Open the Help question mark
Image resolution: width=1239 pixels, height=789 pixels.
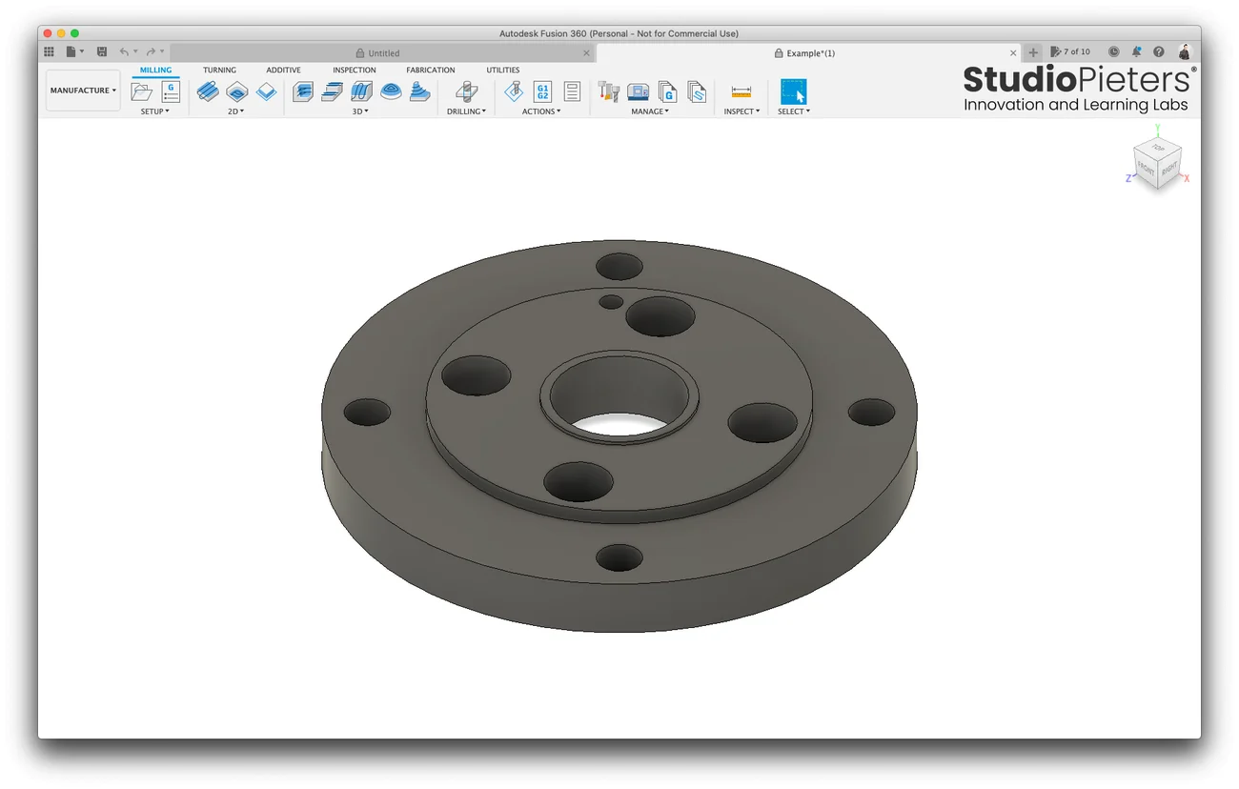pyautogui.click(x=1159, y=51)
